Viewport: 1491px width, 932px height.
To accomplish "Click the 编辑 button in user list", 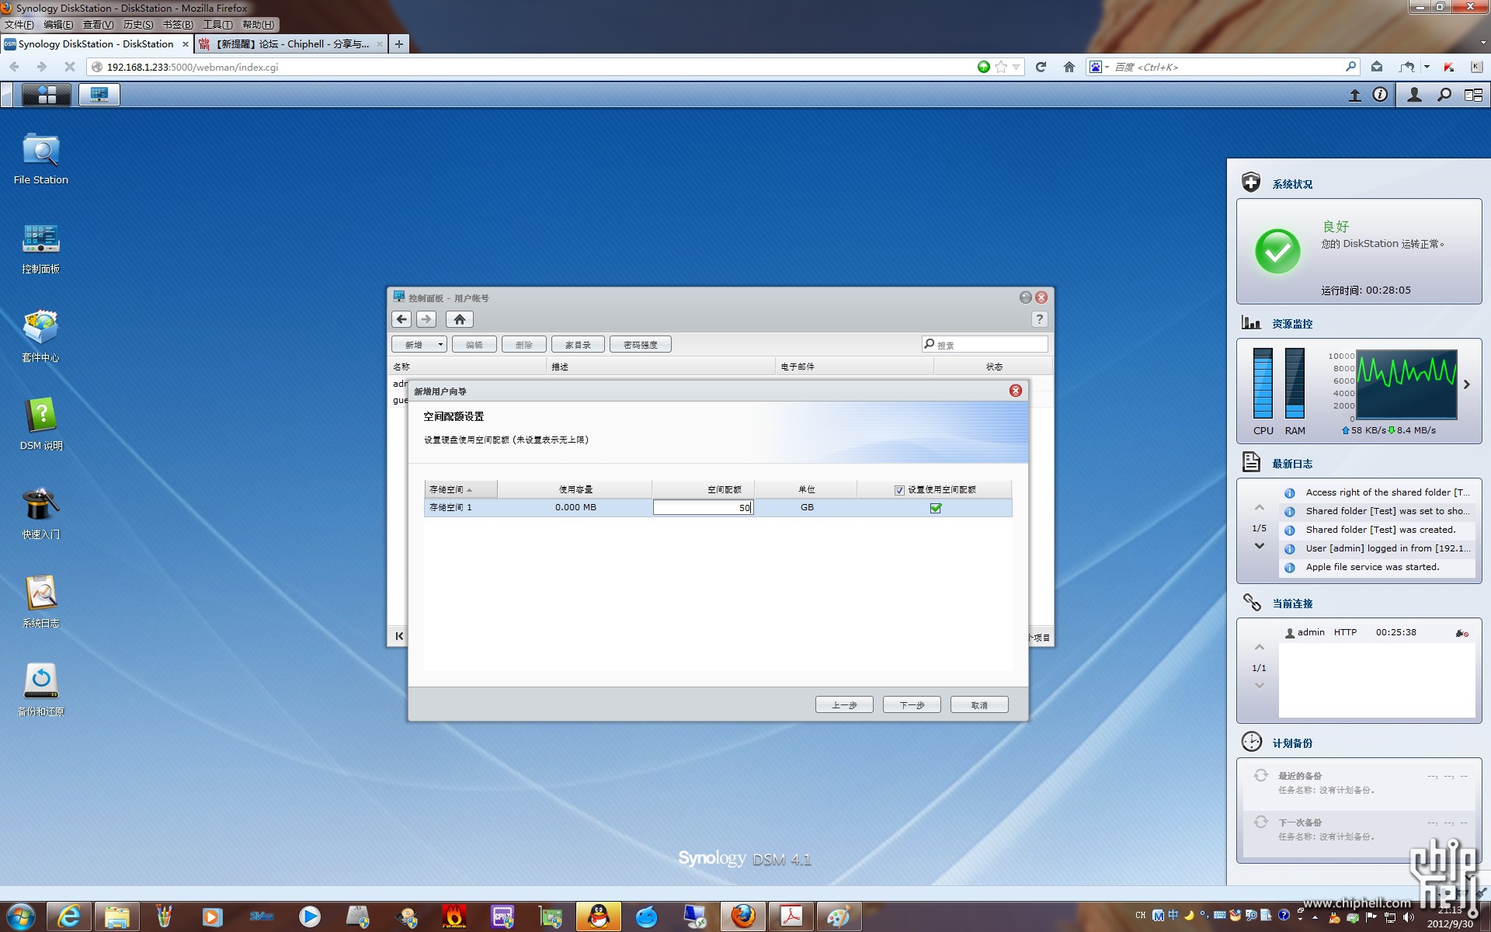I will tap(474, 345).
